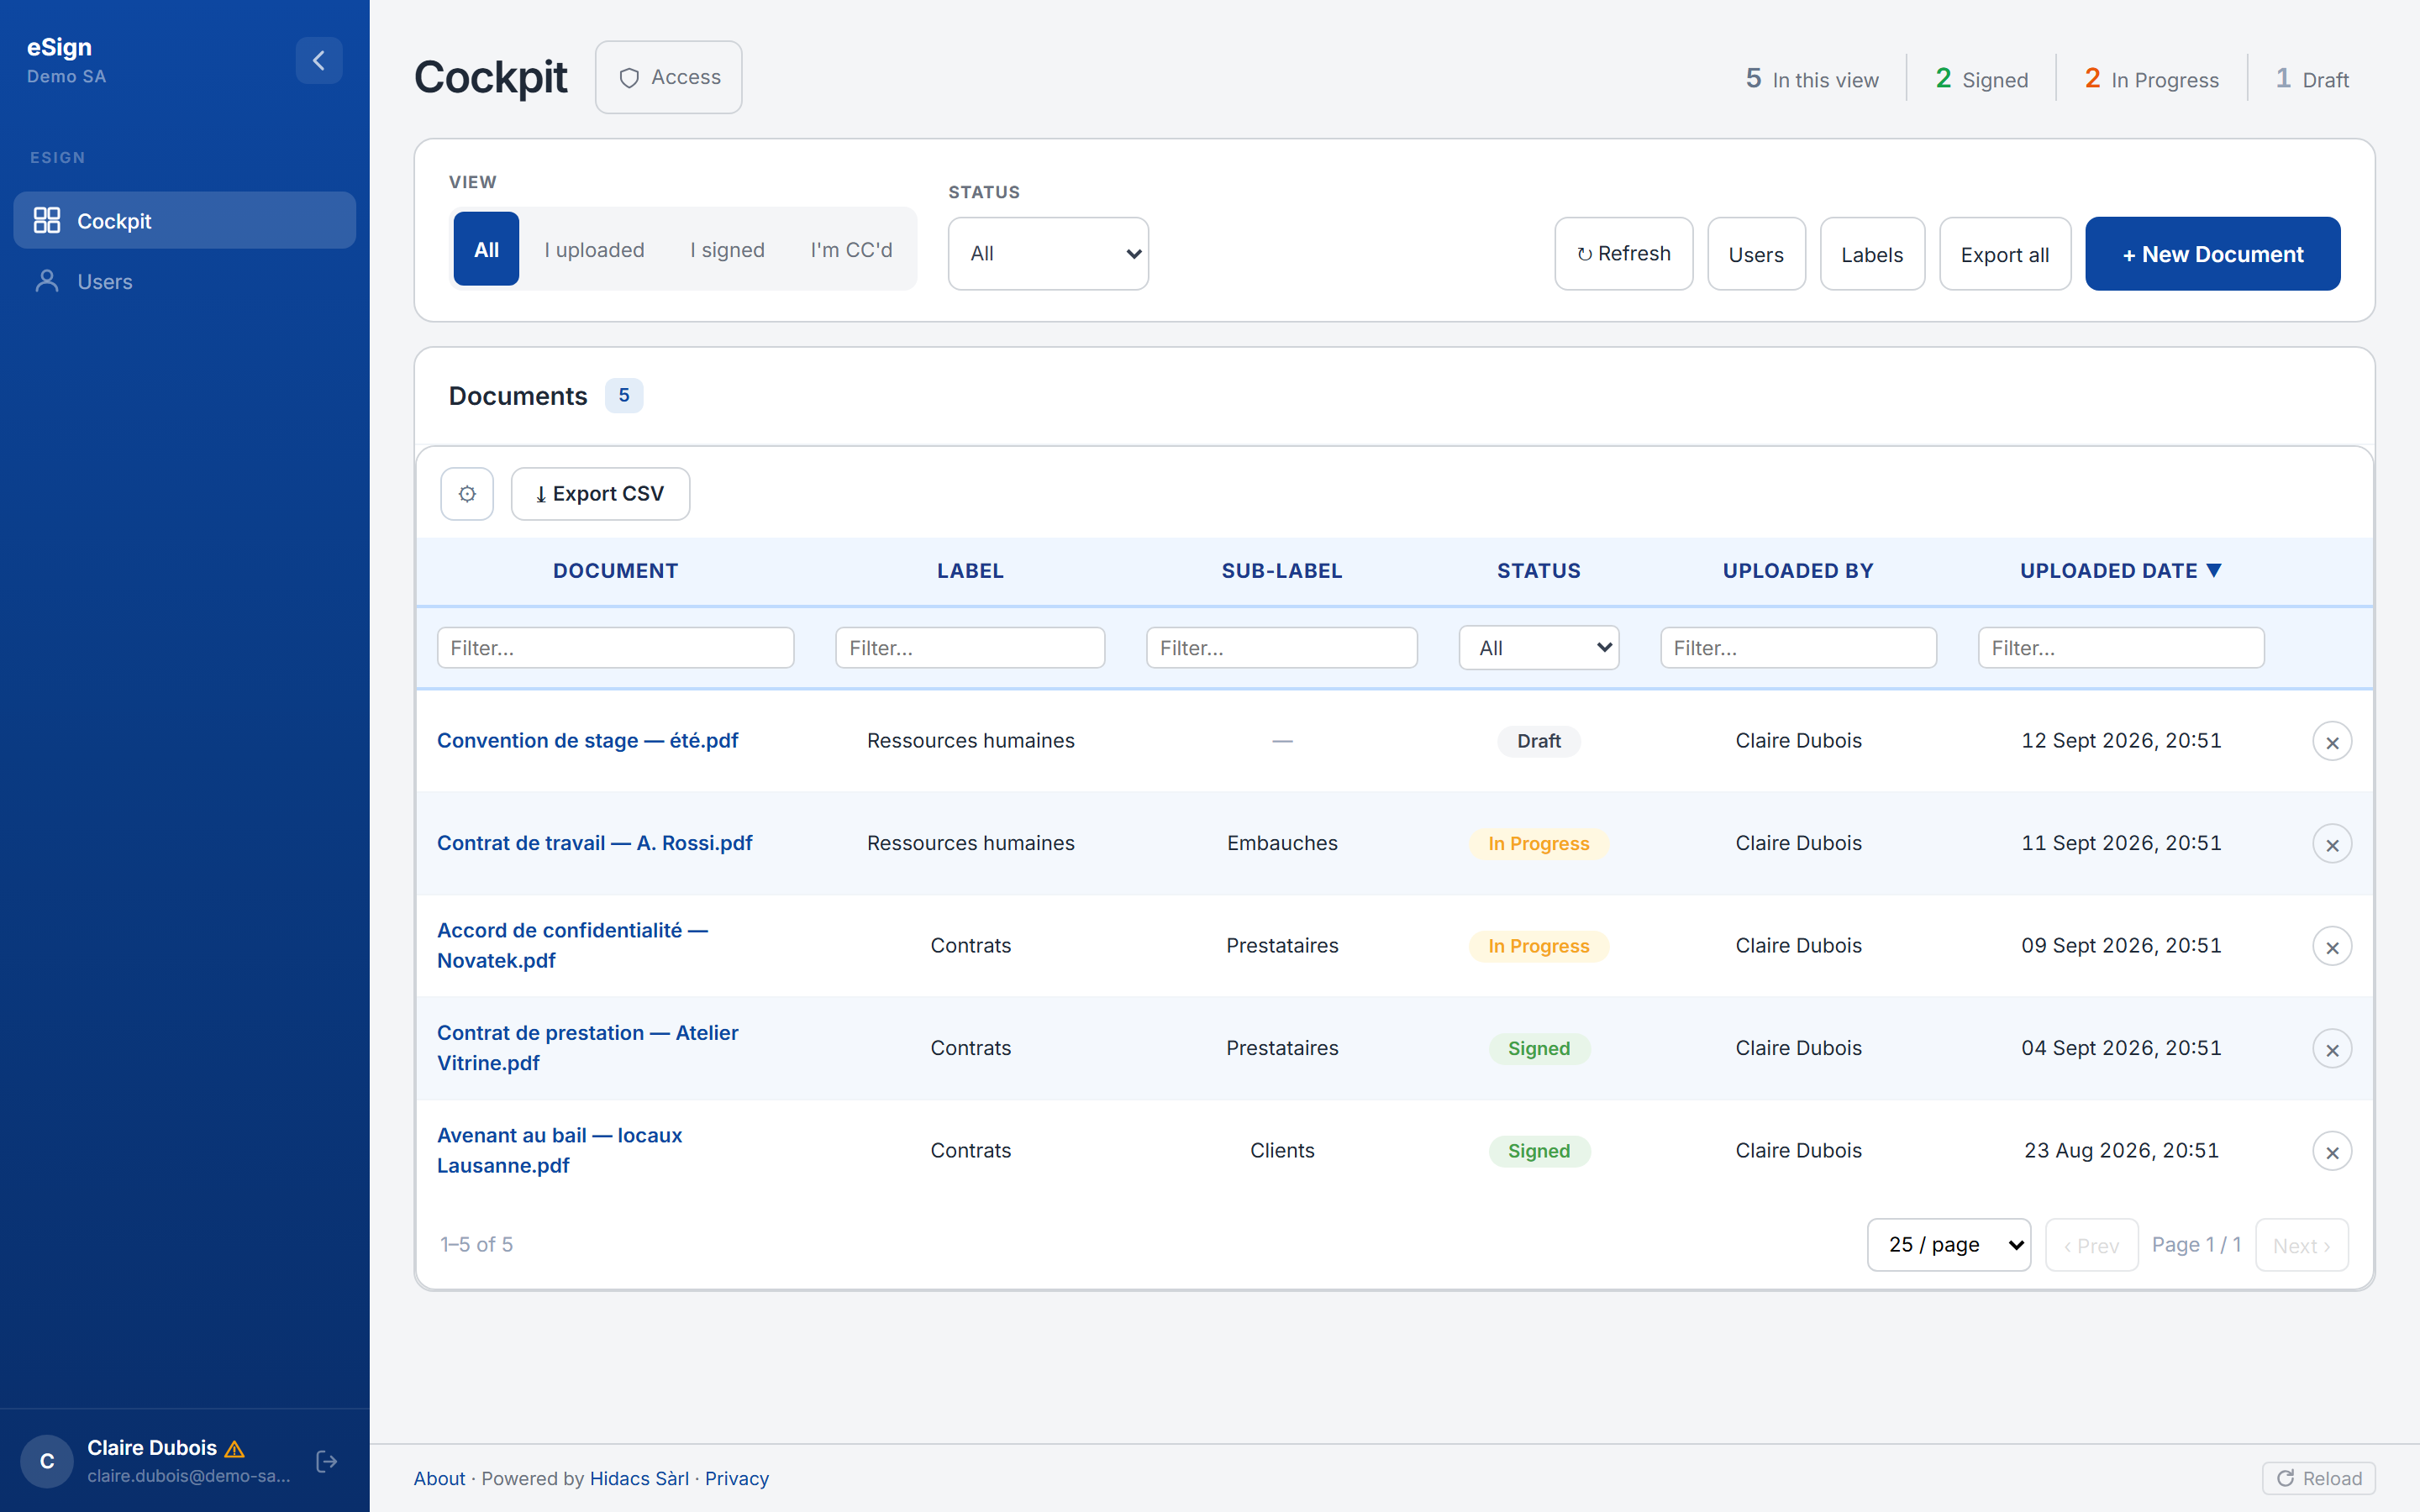2420x1512 pixels.
Task: Open Avenant au bail — locaux Lausanne.pdf
Action: (559, 1150)
